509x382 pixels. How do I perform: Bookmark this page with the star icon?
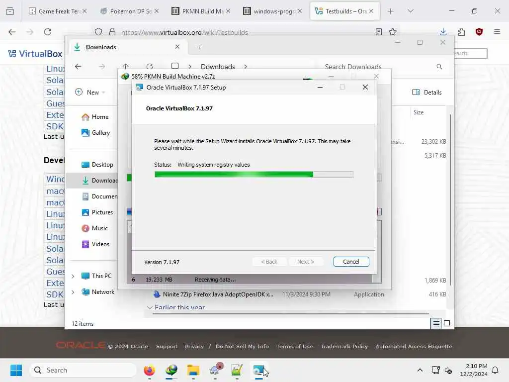tap(393, 32)
